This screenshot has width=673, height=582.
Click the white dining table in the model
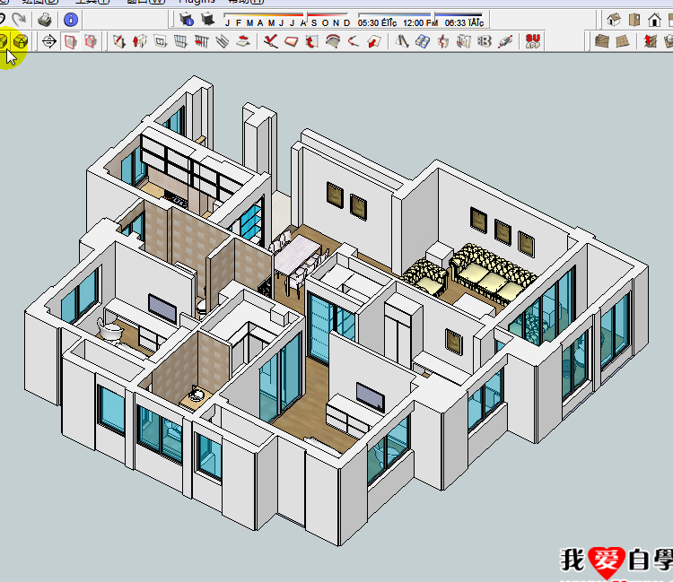294,257
